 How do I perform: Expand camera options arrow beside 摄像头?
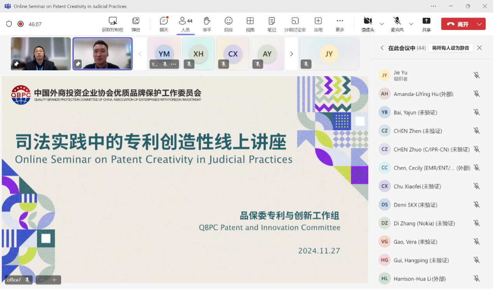[x=382, y=24]
